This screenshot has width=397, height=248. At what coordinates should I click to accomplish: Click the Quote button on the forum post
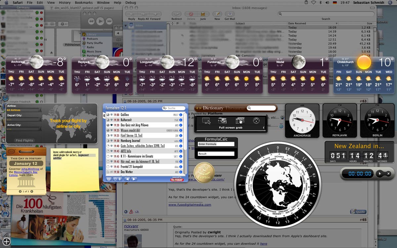click(x=358, y=212)
